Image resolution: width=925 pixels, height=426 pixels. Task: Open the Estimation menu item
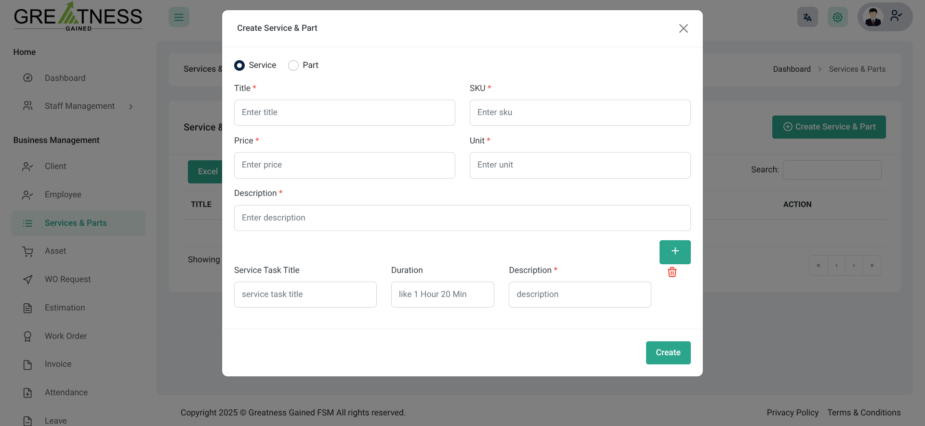(x=65, y=308)
